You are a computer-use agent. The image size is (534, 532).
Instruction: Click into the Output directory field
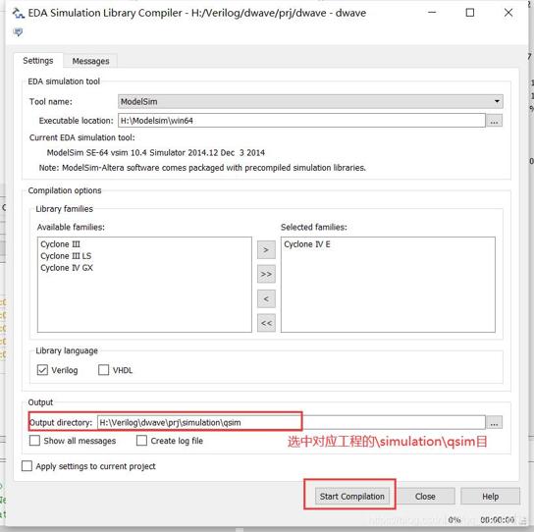click(292, 423)
